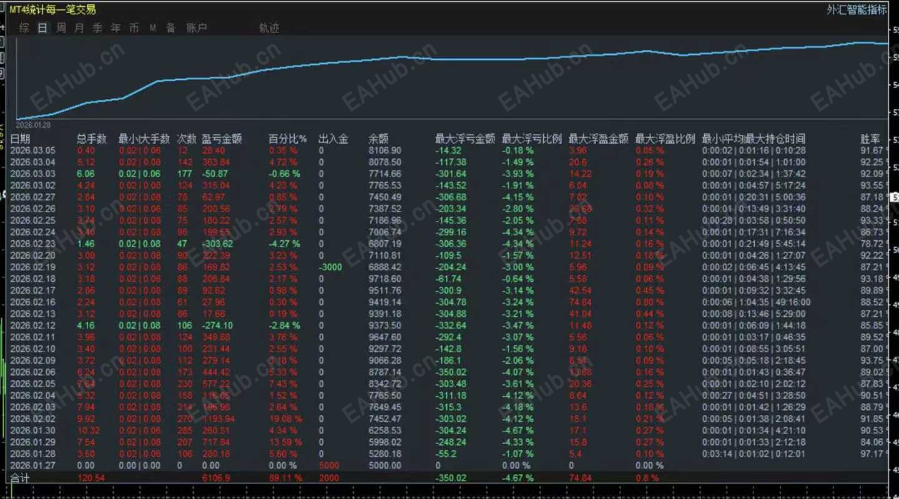Click the -117.38 floating loss value

coord(451,162)
